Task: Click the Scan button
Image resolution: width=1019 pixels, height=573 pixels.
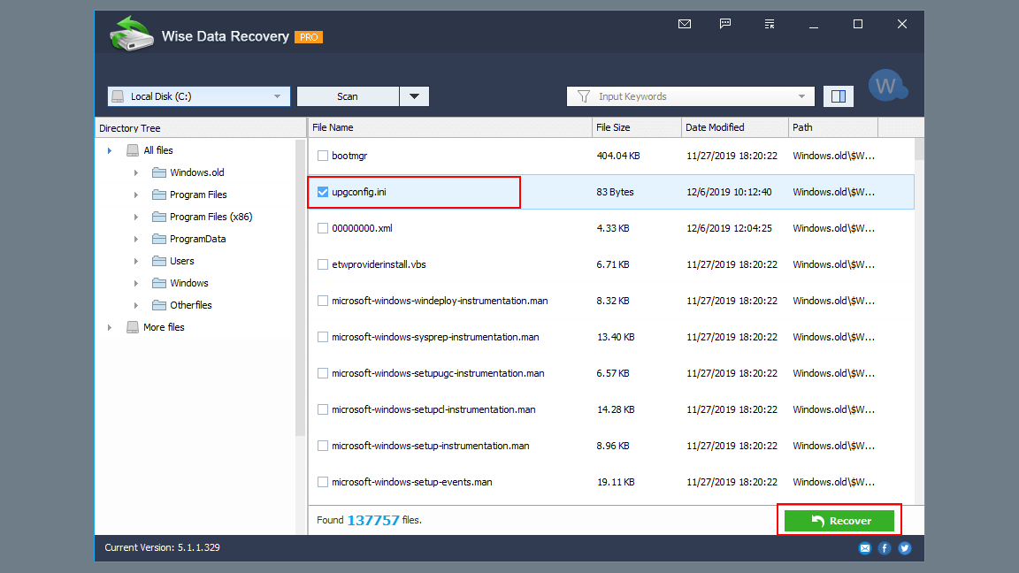Action: (x=348, y=96)
